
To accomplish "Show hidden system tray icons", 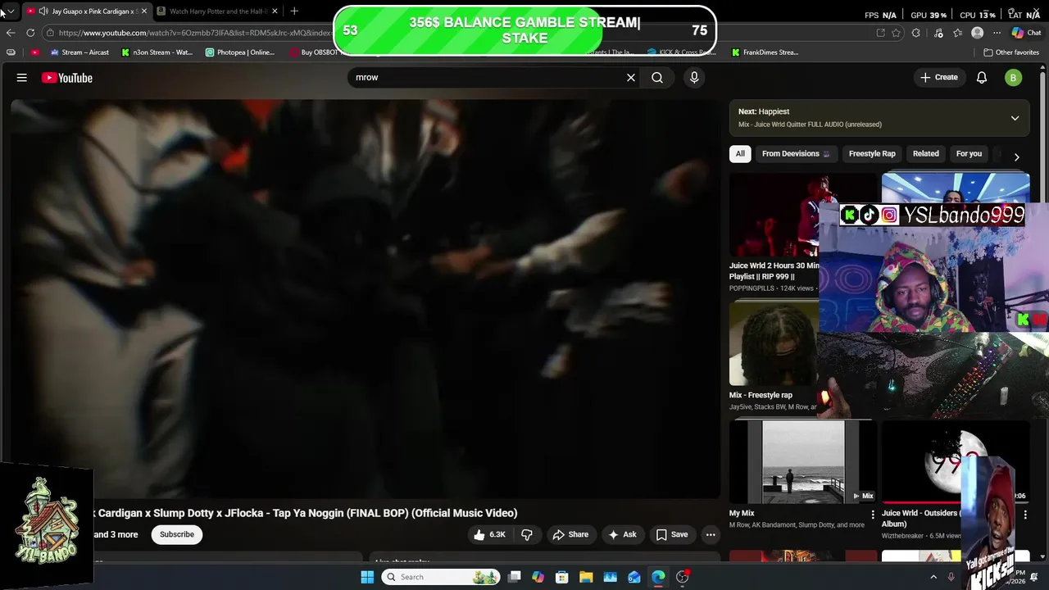I will pos(933,577).
